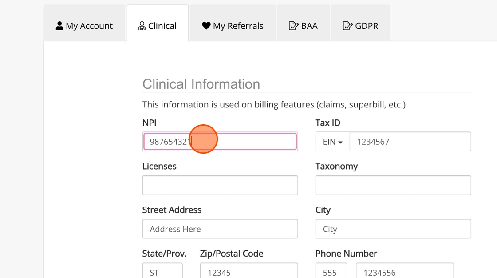Focus the Tax ID number field
Screen dimensions: 497x278
410,142
